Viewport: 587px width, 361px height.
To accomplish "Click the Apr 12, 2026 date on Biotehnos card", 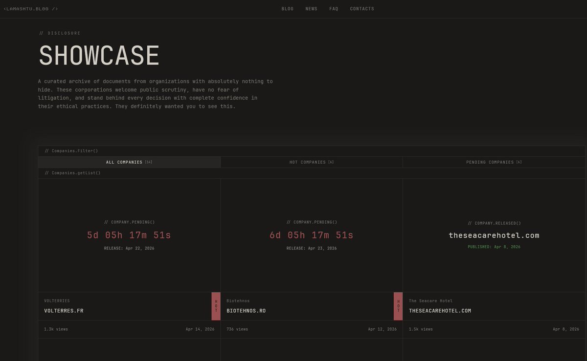I will 382,329.
